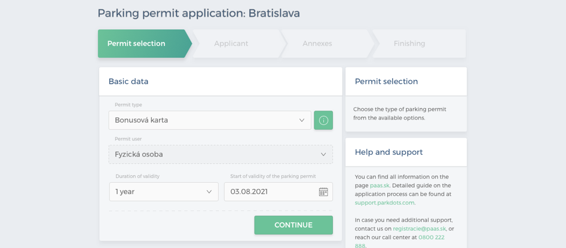Click the Duration of validity chevron

click(209, 192)
